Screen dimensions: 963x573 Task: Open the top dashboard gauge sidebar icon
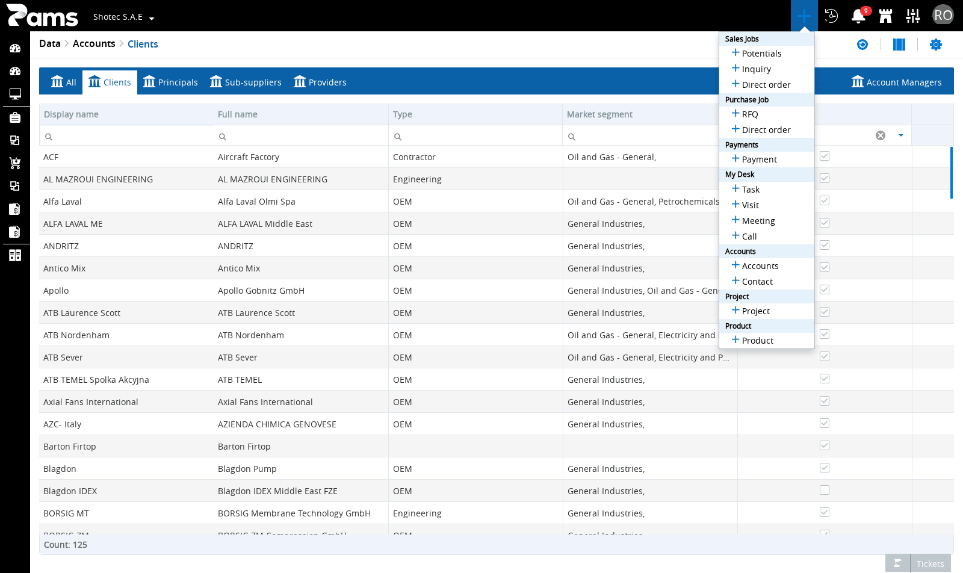tap(15, 48)
